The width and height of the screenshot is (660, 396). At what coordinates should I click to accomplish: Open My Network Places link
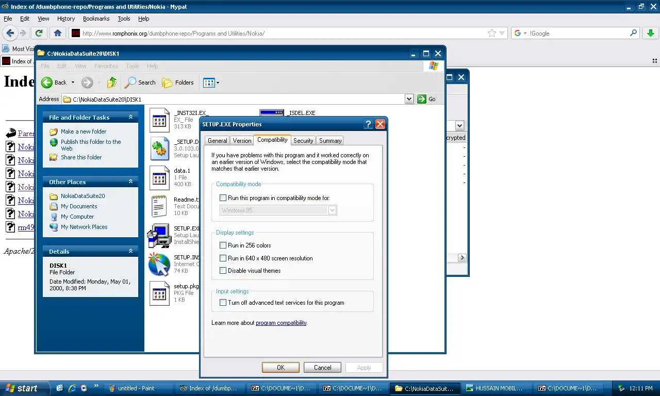(x=84, y=227)
